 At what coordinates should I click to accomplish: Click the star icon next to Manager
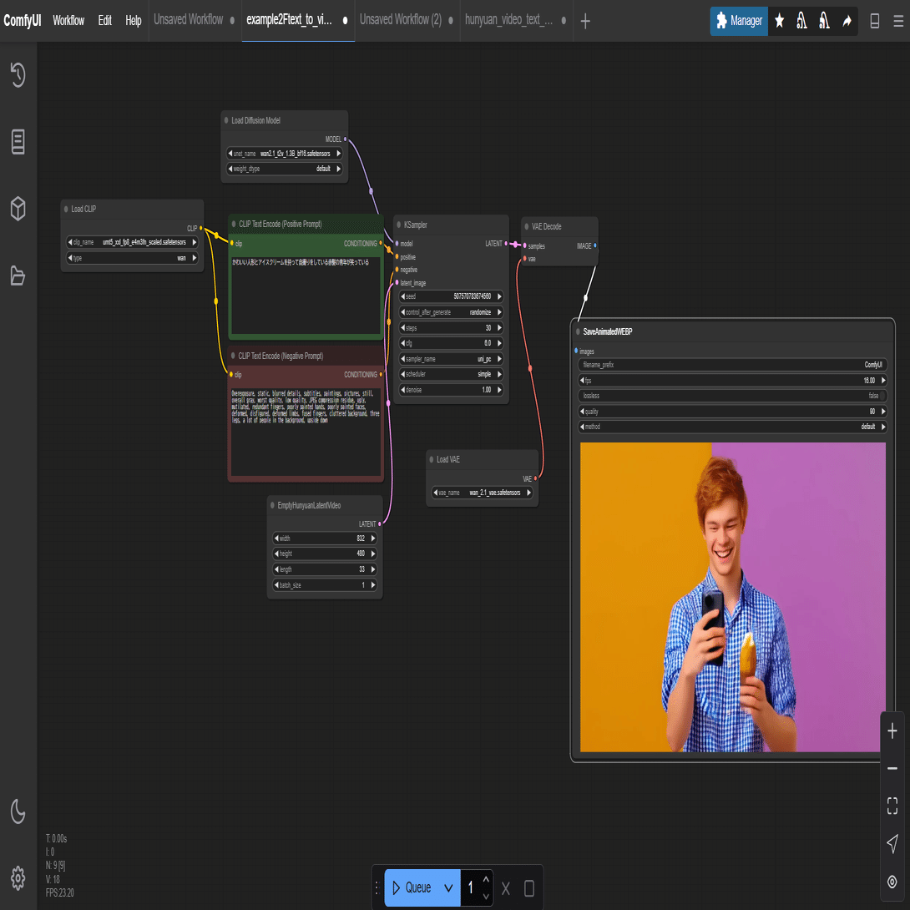coord(780,22)
